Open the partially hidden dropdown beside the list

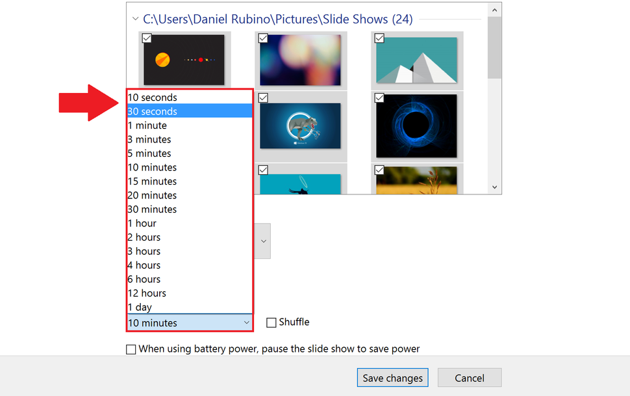[x=263, y=241]
